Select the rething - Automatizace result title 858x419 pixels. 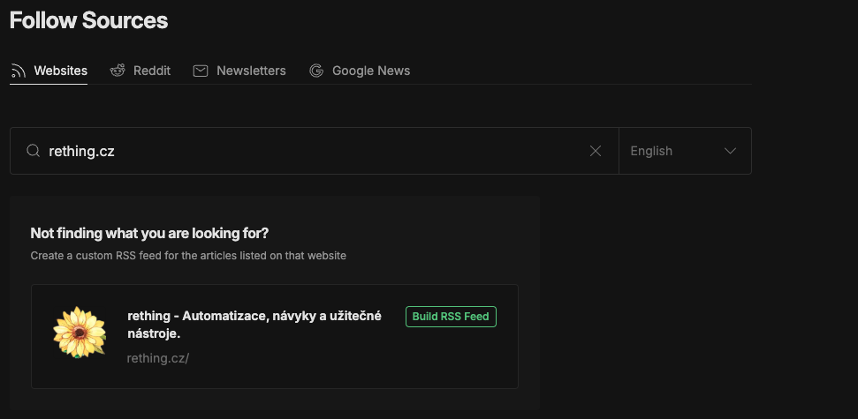point(254,325)
